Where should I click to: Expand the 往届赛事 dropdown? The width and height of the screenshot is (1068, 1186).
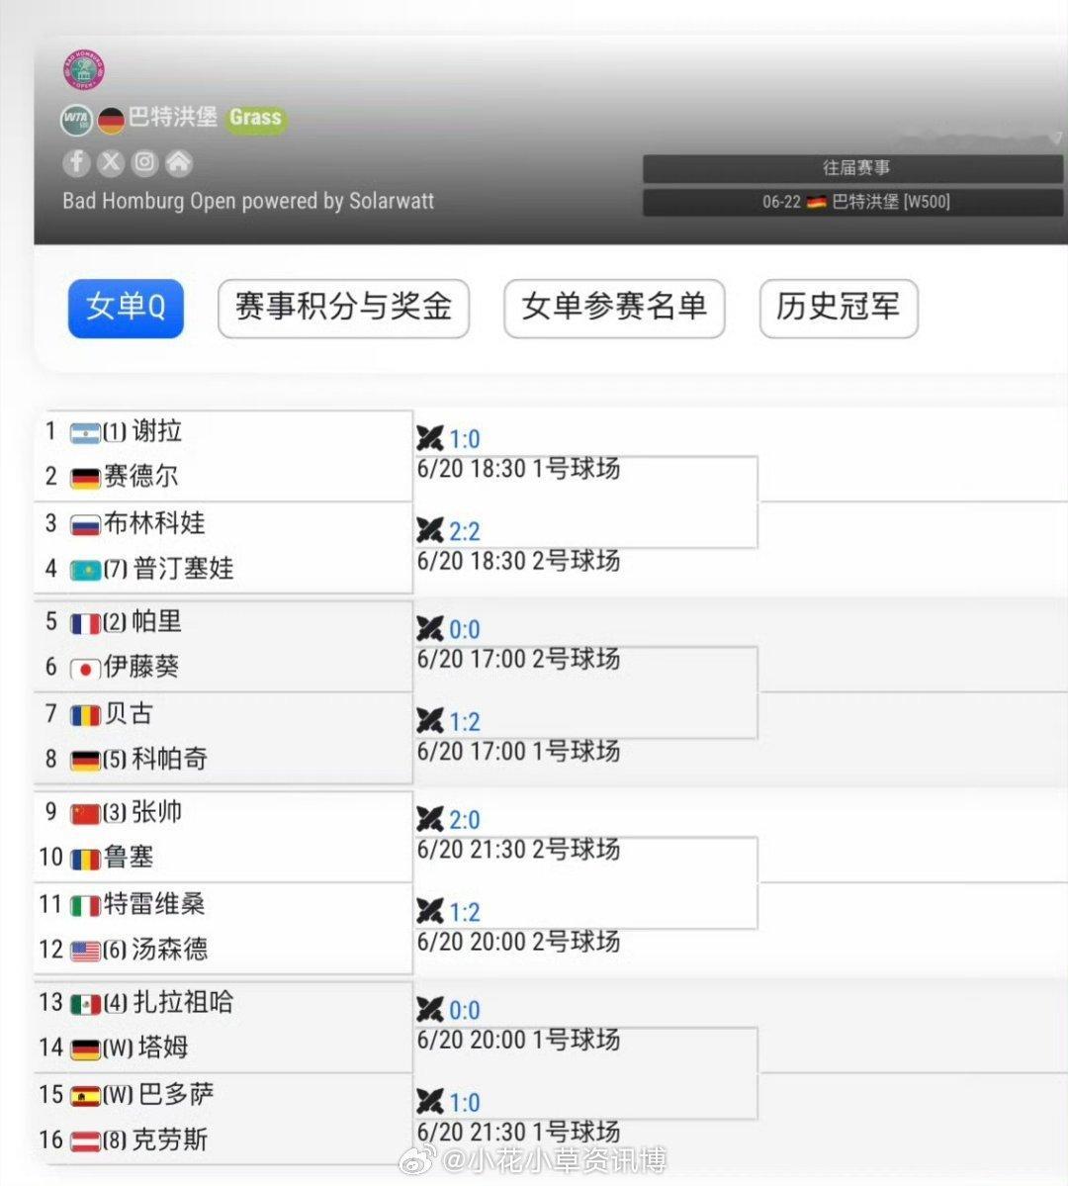coord(853,168)
